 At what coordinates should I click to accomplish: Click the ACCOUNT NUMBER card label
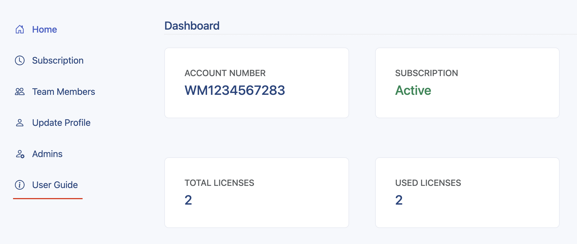225,73
